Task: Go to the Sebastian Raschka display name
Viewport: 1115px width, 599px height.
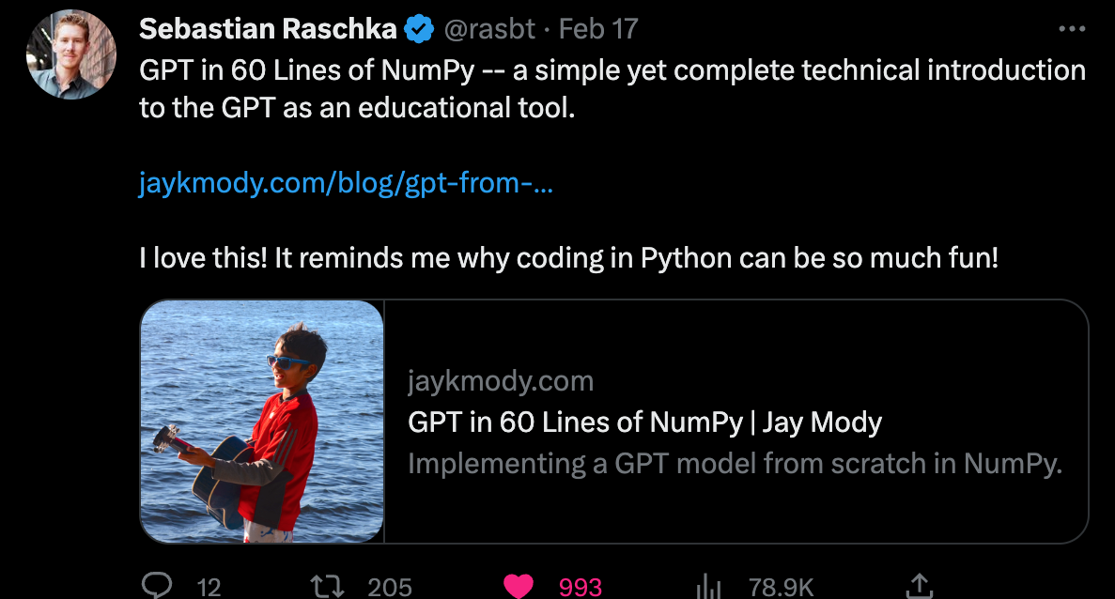Action: tap(268, 29)
